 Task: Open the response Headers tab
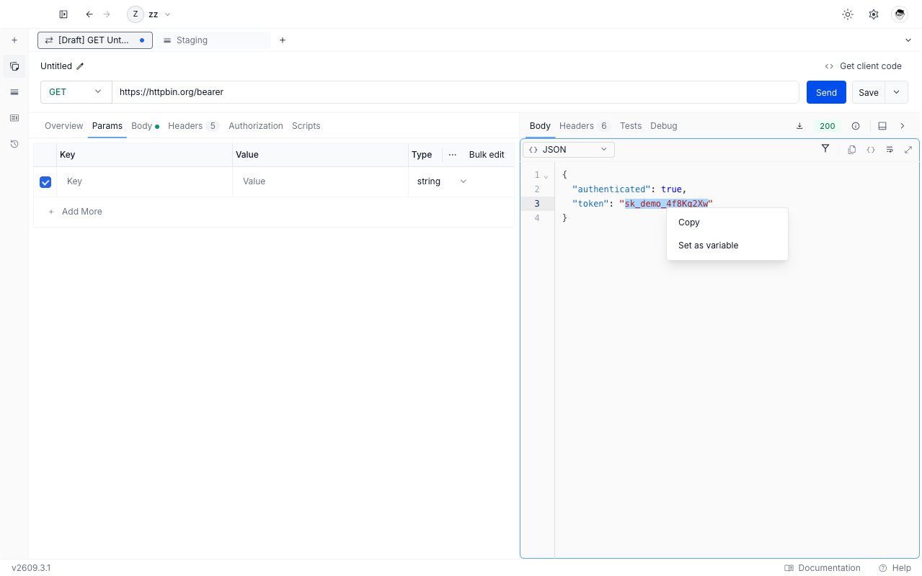pyautogui.click(x=585, y=126)
